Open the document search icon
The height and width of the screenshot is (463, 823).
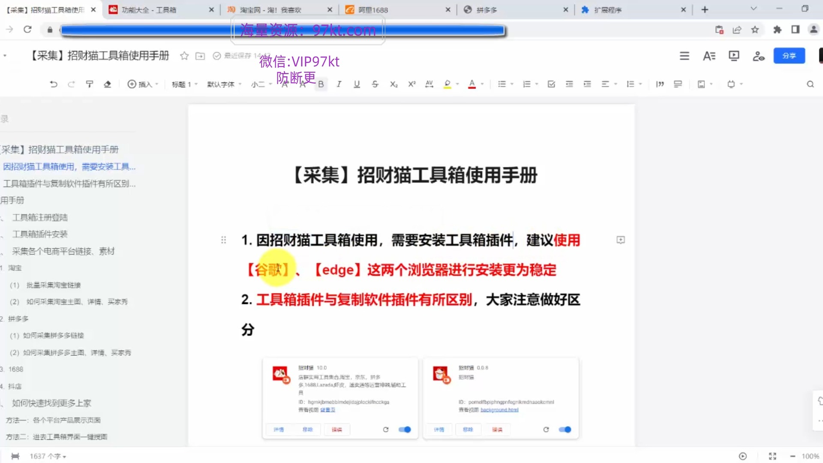point(810,84)
